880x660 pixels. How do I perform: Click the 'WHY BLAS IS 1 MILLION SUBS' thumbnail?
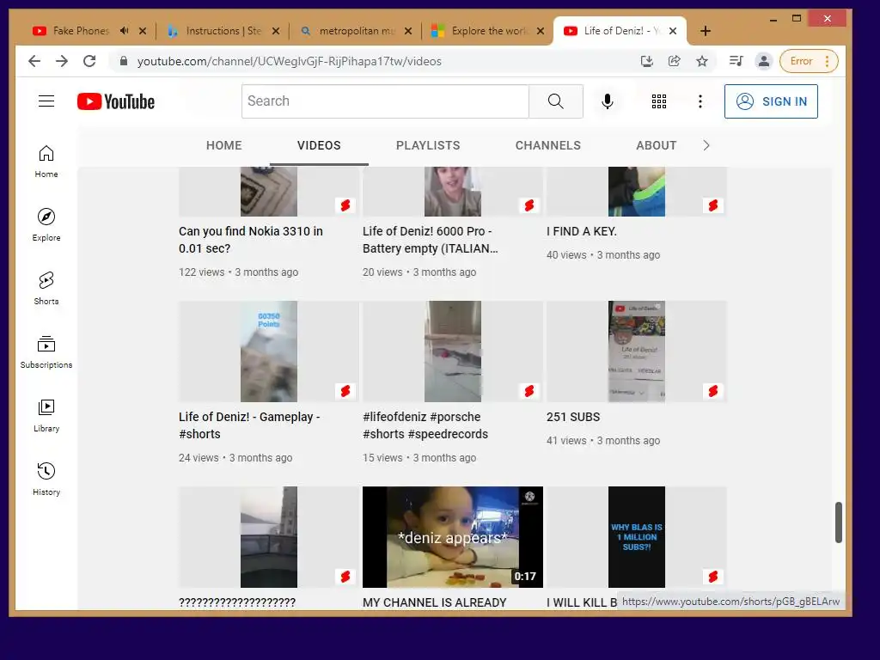point(637,537)
